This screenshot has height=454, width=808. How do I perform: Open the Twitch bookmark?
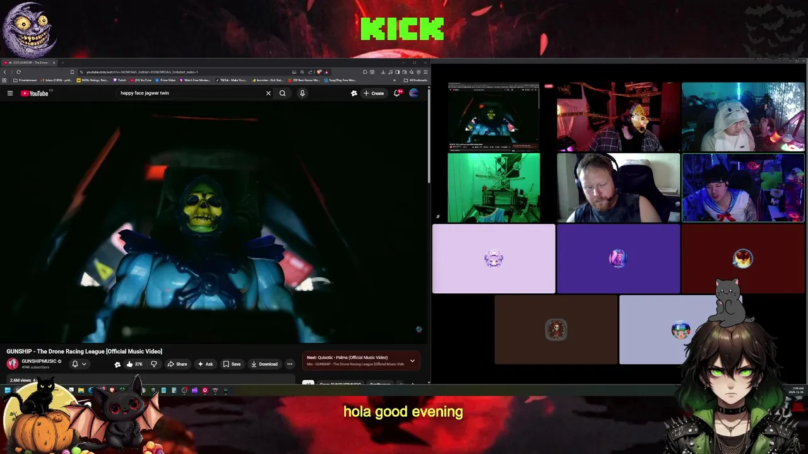tap(119, 80)
